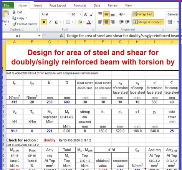The height and width of the screenshot is (170, 182).
Task: Select the Format Painter brush
Action: point(14,24)
